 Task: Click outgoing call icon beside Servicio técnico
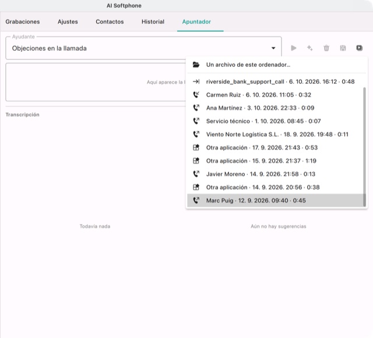coord(196,121)
